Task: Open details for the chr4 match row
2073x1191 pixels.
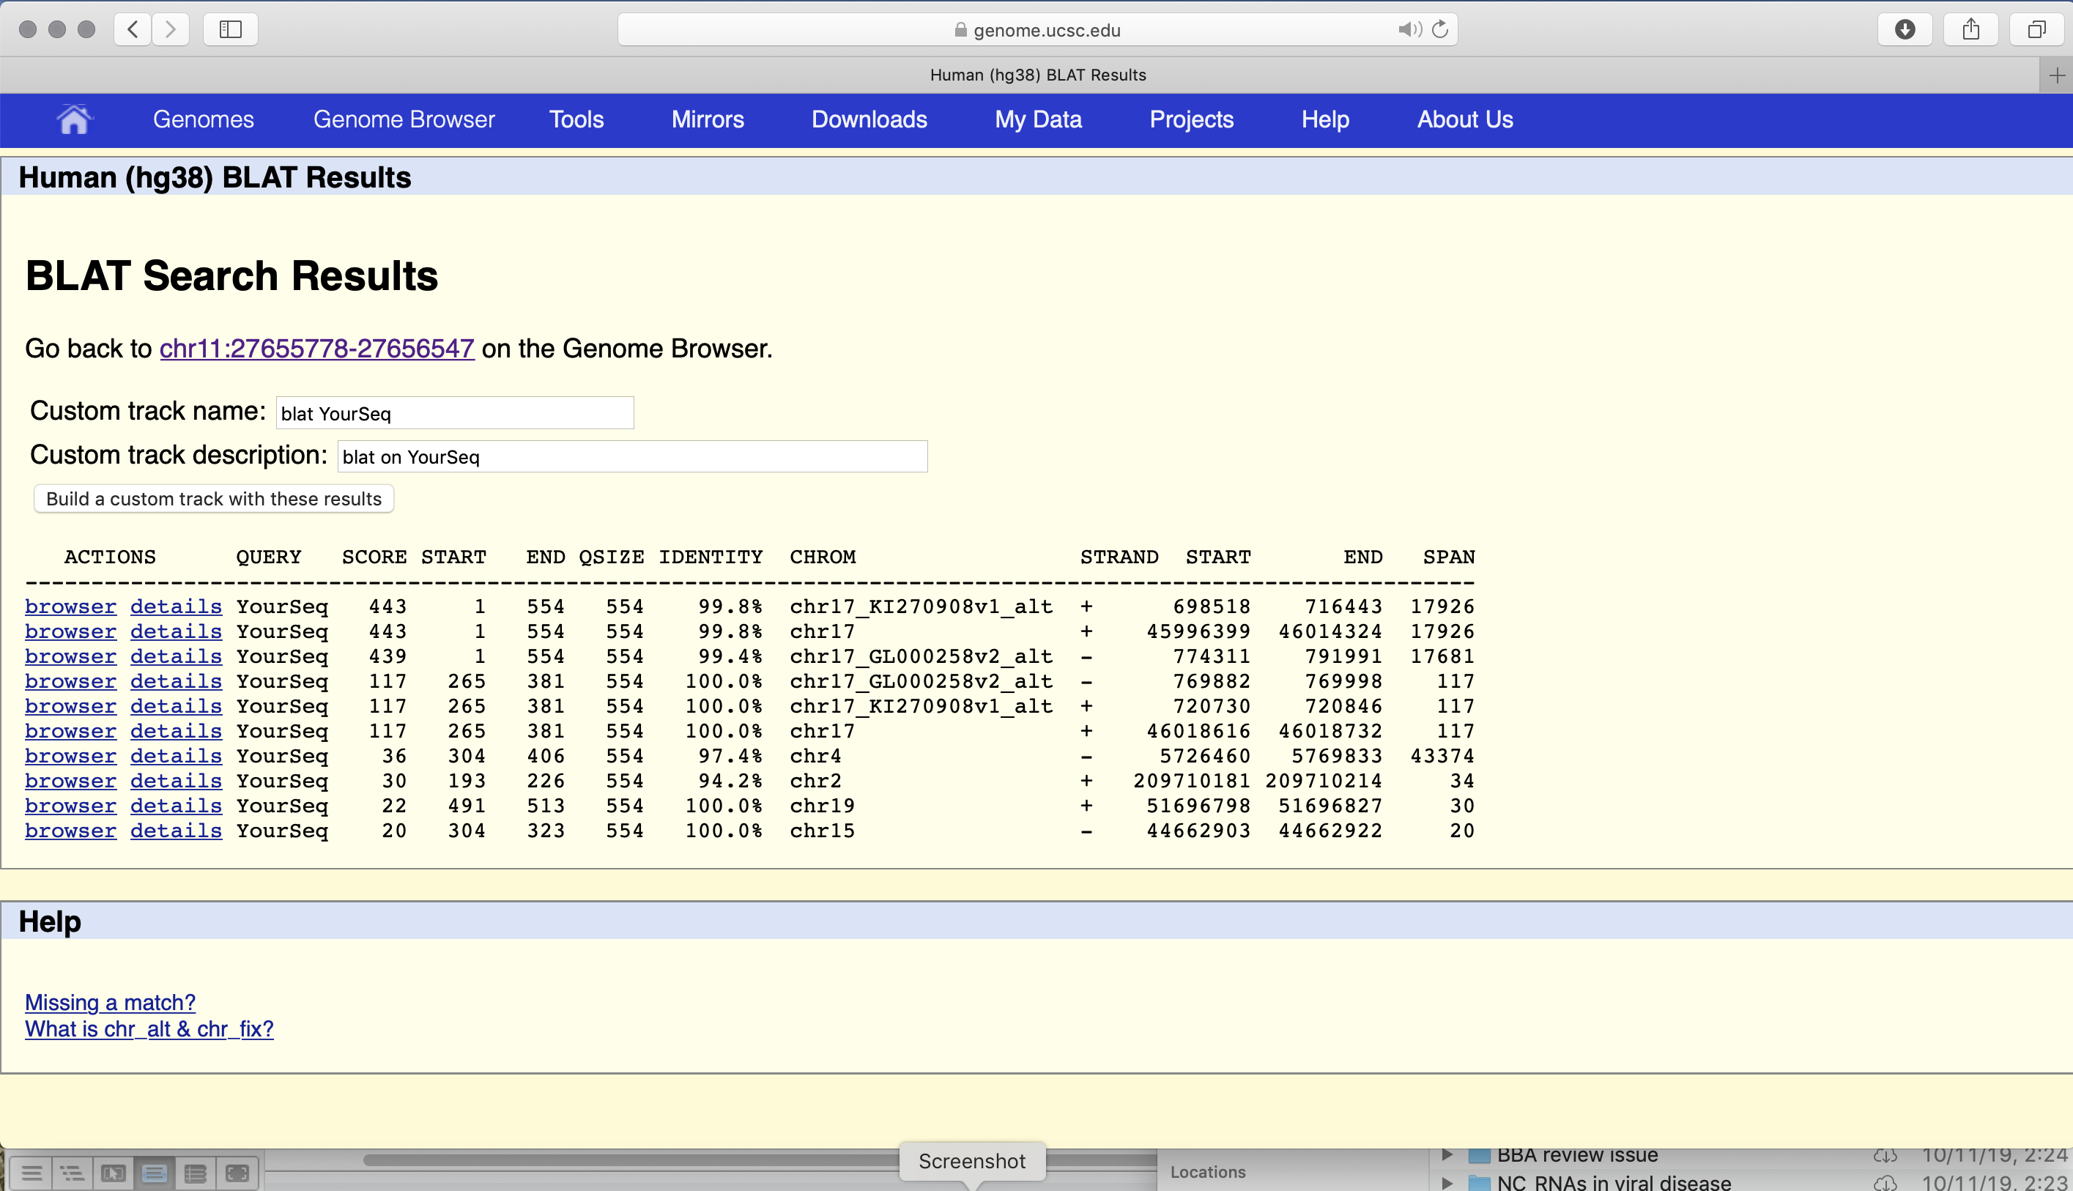Action: pos(176,756)
